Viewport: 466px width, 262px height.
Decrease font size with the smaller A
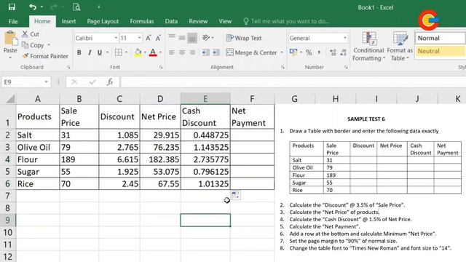pyautogui.click(x=158, y=38)
